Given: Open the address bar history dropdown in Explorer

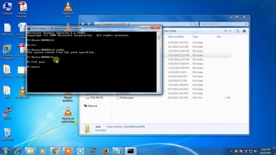Looking at the screenshot, I should (x=191, y=24).
